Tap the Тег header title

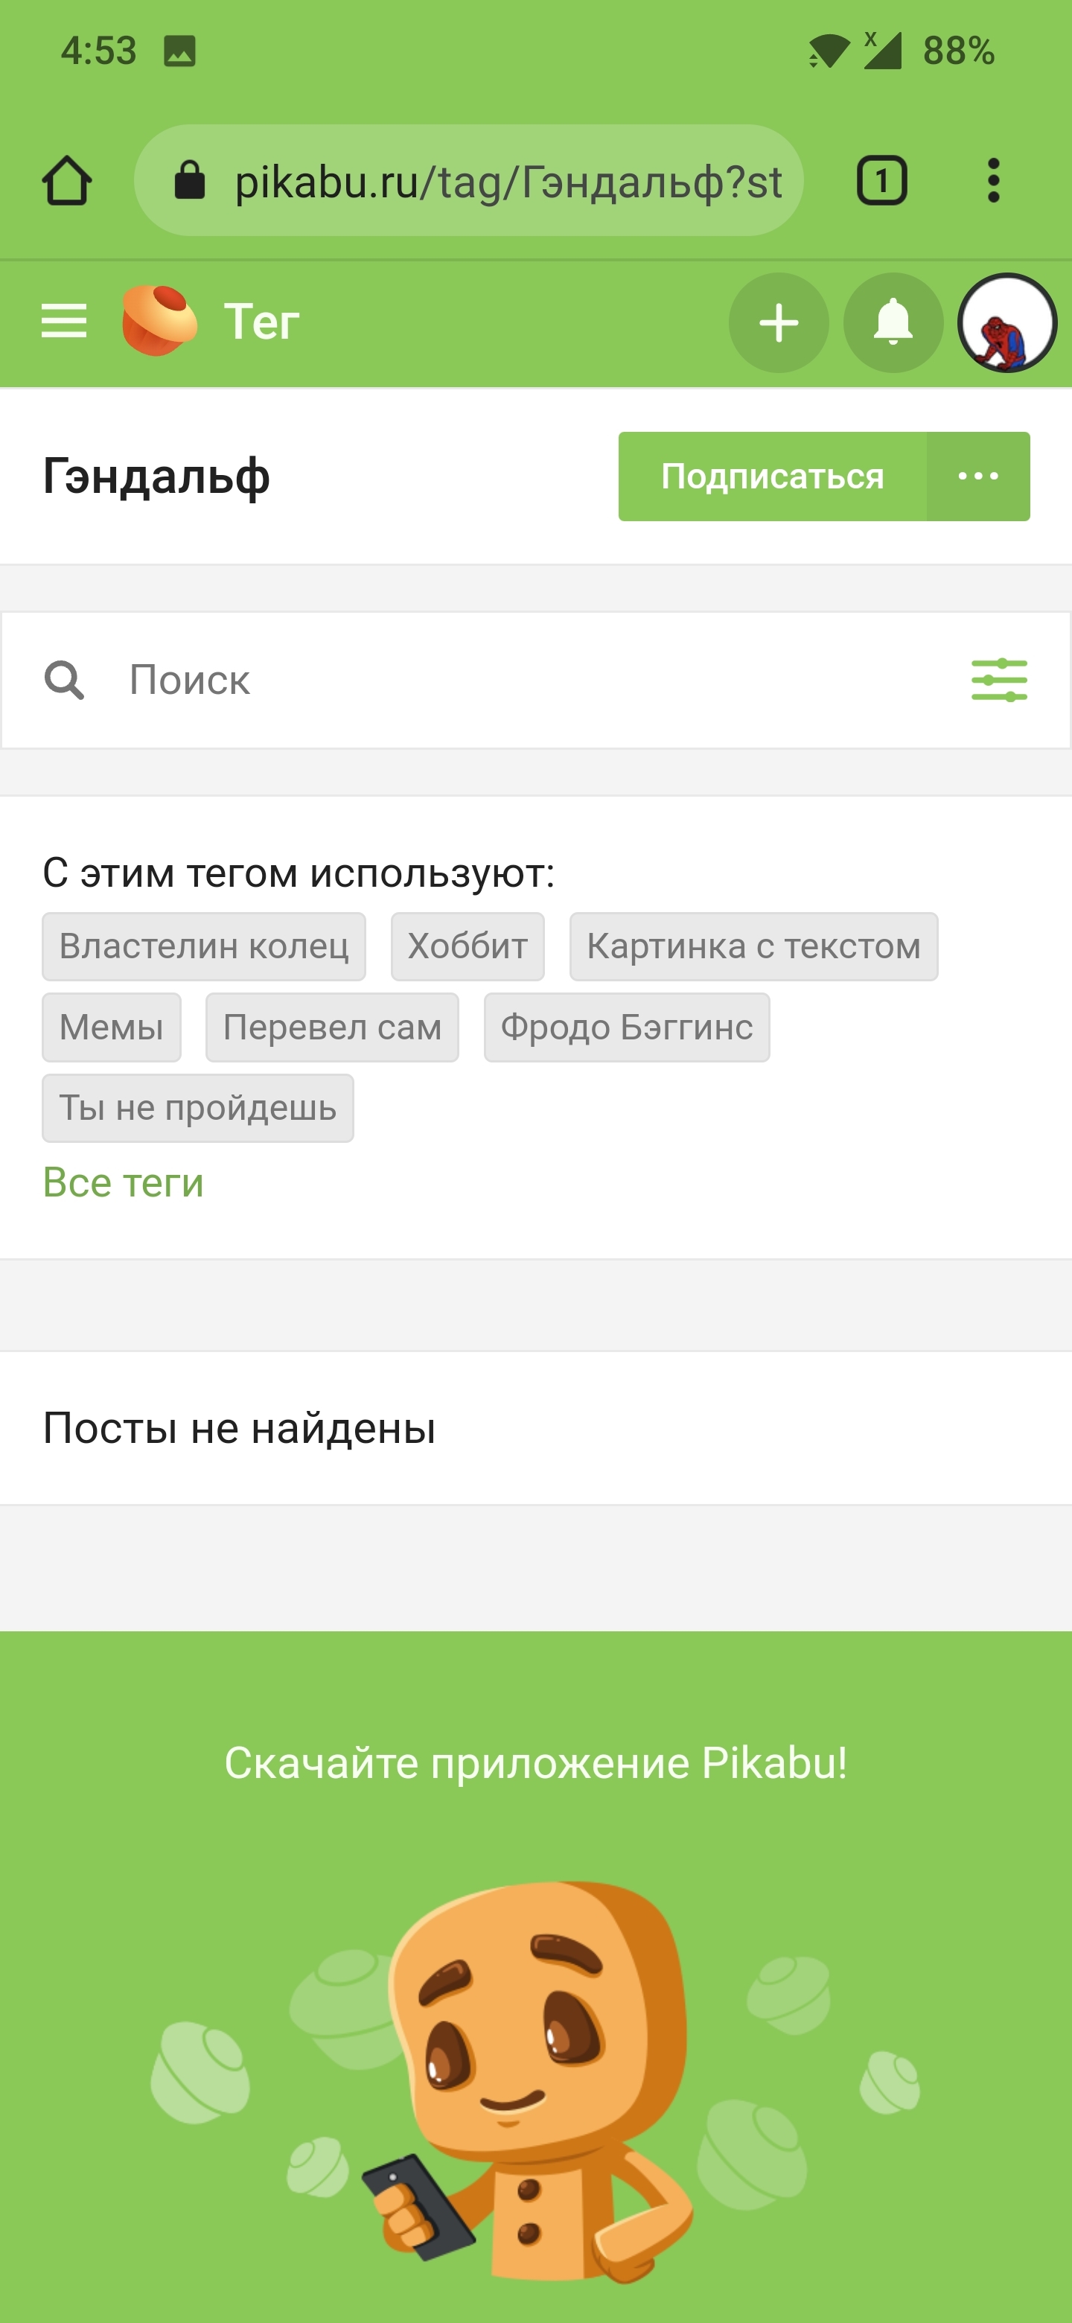(x=261, y=322)
